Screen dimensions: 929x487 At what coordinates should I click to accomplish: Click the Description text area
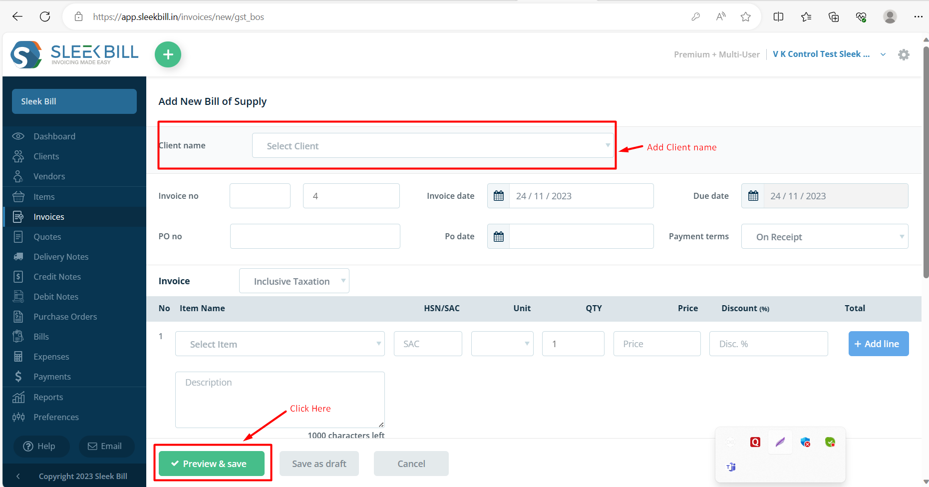point(280,400)
